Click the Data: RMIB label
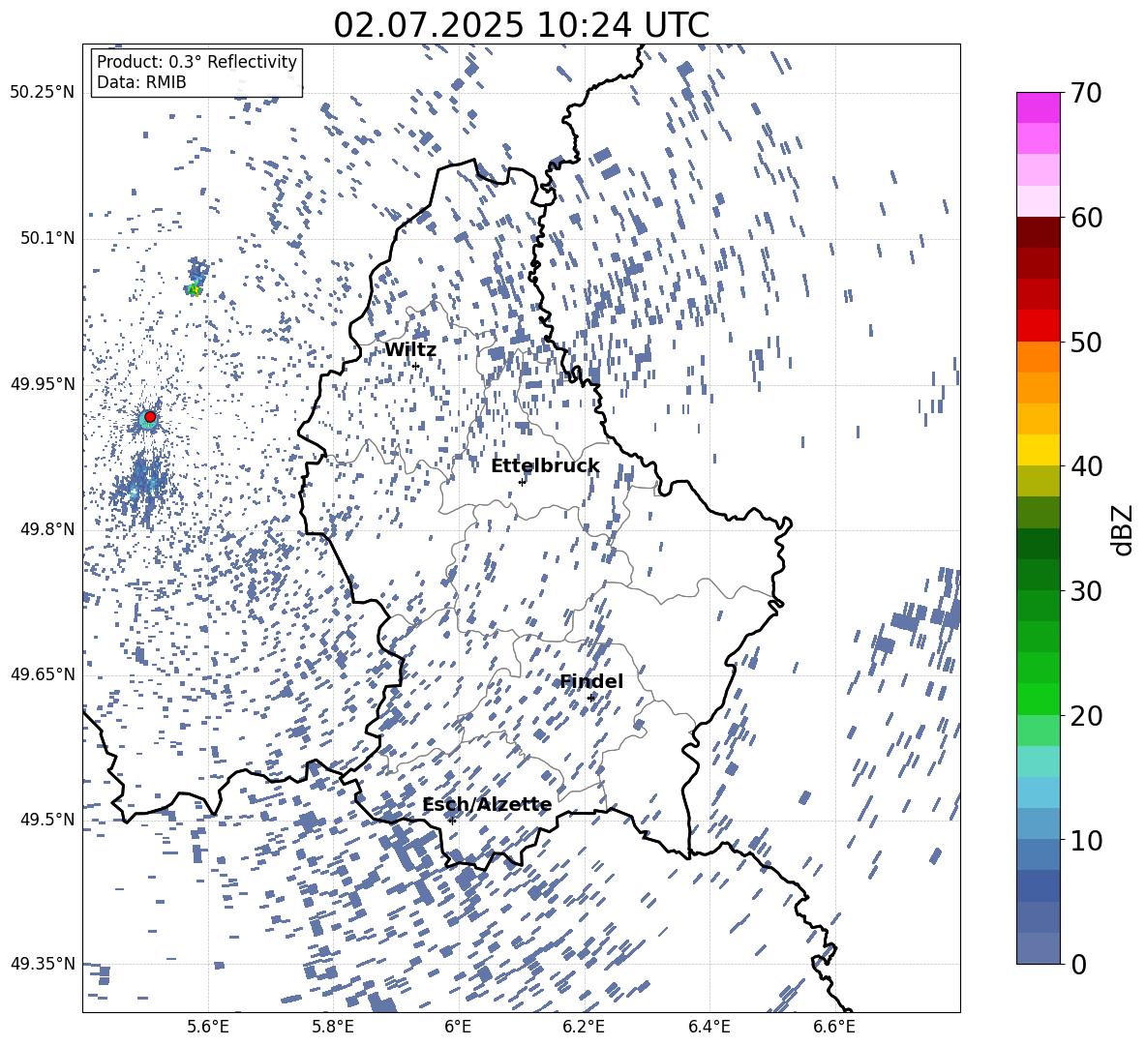This screenshot has height=1046, width=1146. coord(141,82)
